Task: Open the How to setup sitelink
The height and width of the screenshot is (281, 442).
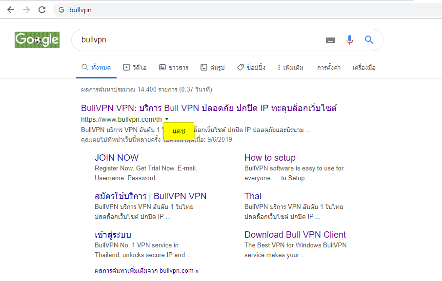Action: (x=270, y=157)
